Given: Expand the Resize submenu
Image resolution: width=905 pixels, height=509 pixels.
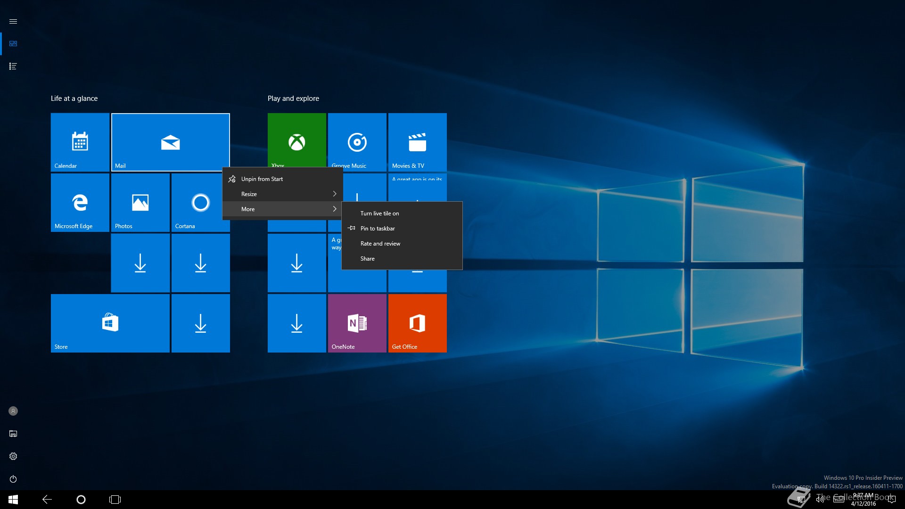Looking at the screenshot, I should click(x=282, y=194).
